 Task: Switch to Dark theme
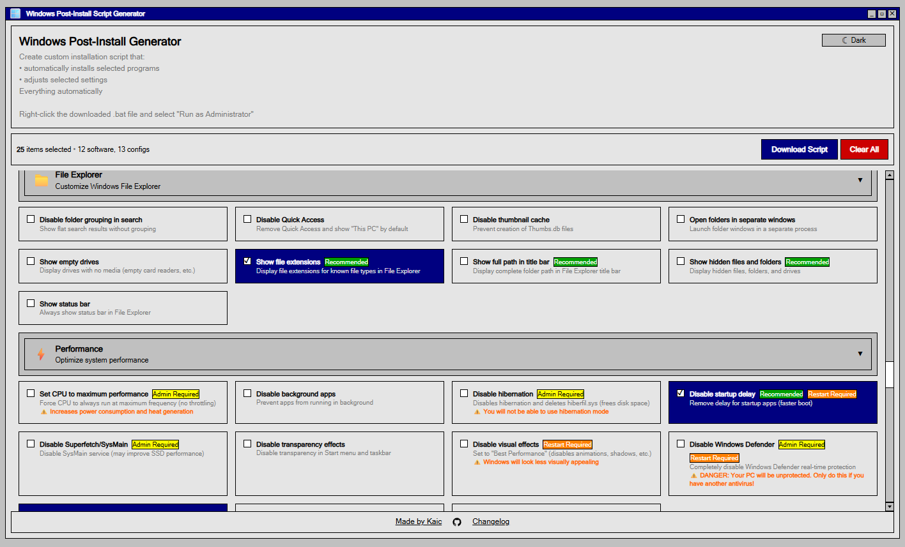(x=854, y=40)
